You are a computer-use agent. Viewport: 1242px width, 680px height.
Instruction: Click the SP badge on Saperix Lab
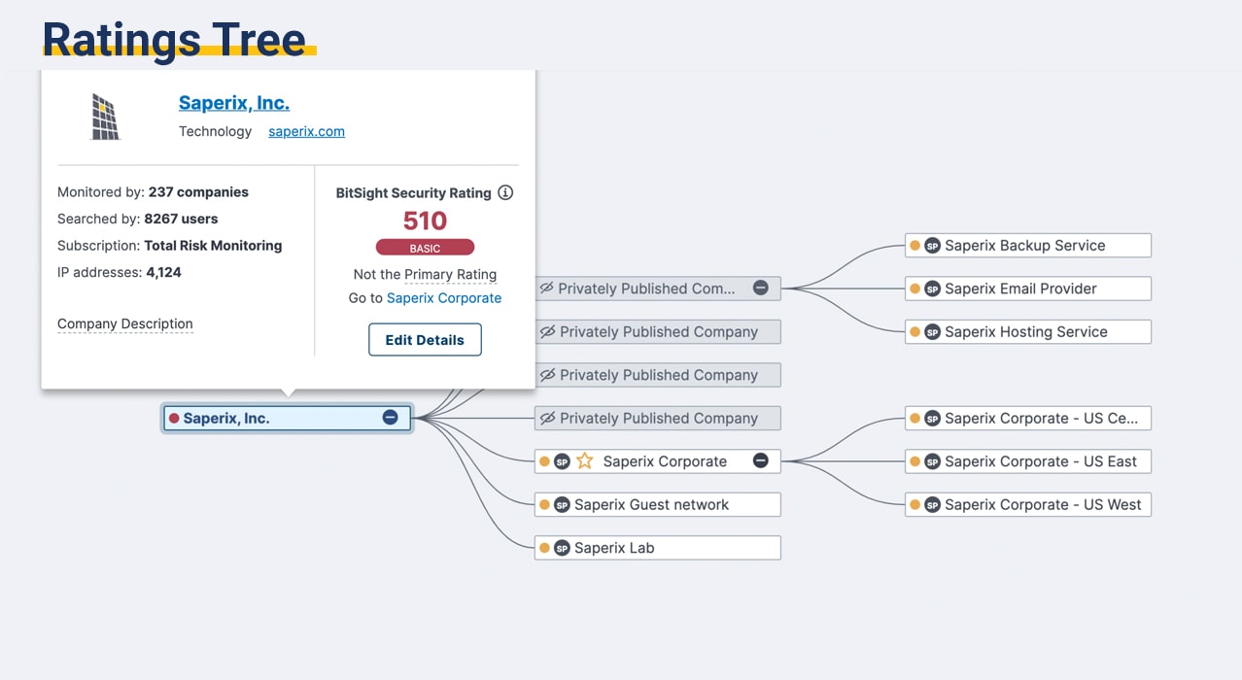pyautogui.click(x=562, y=548)
